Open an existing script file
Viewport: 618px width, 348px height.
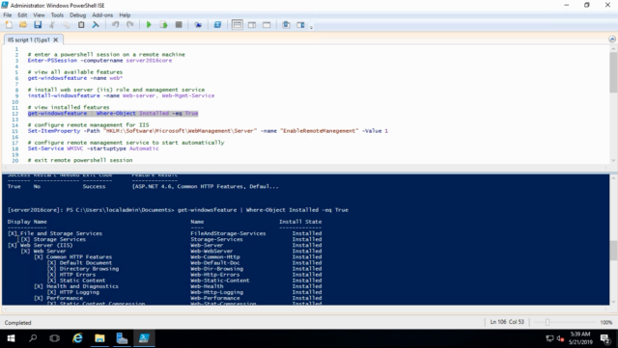click(x=23, y=25)
